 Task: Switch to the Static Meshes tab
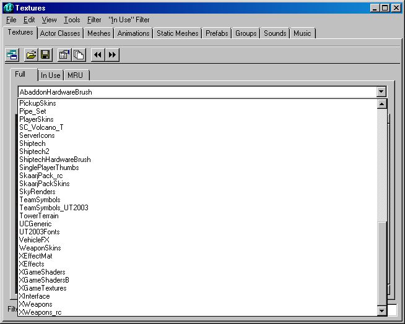click(178, 33)
